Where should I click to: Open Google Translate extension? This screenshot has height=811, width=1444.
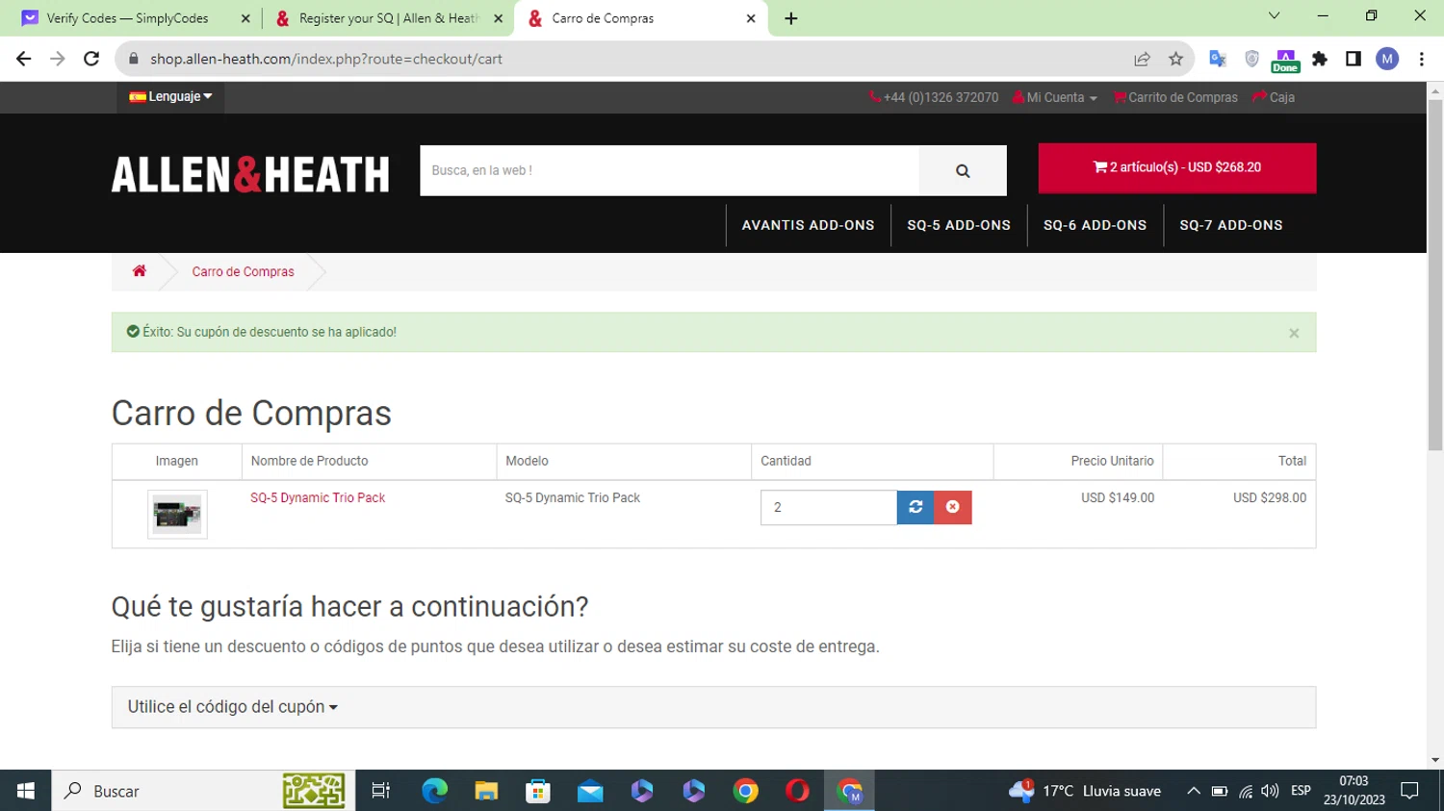1218,59
